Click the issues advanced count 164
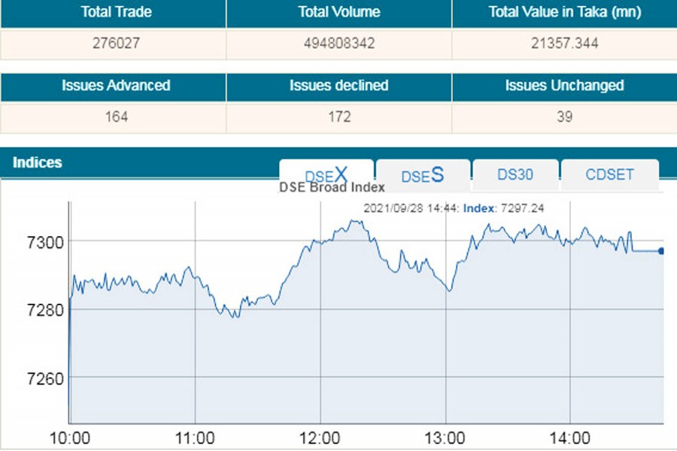 pyautogui.click(x=113, y=117)
